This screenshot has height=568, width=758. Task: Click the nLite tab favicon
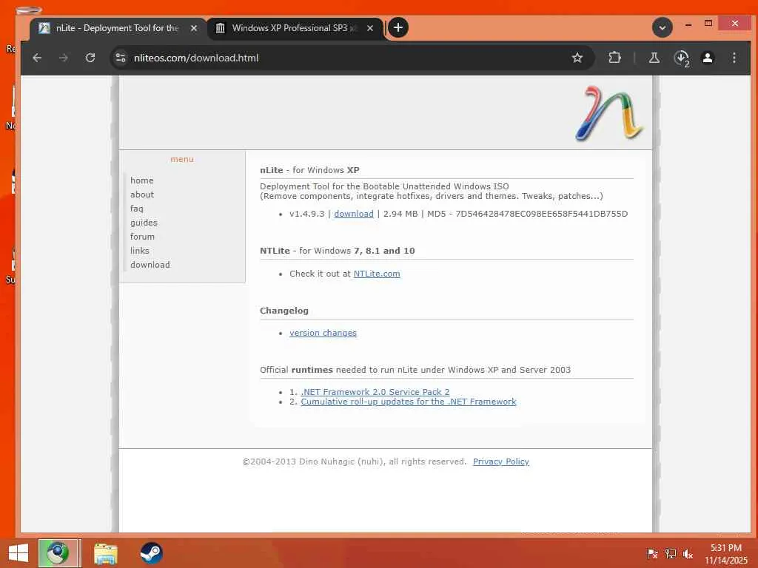click(x=44, y=28)
